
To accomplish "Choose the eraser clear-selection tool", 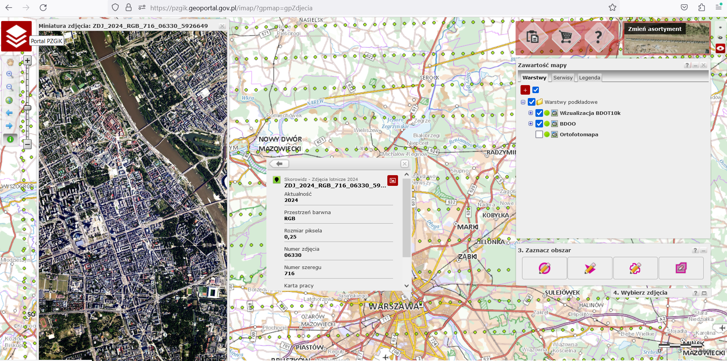I will click(x=681, y=268).
